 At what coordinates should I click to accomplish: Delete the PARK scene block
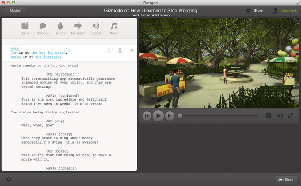point(132,50)
